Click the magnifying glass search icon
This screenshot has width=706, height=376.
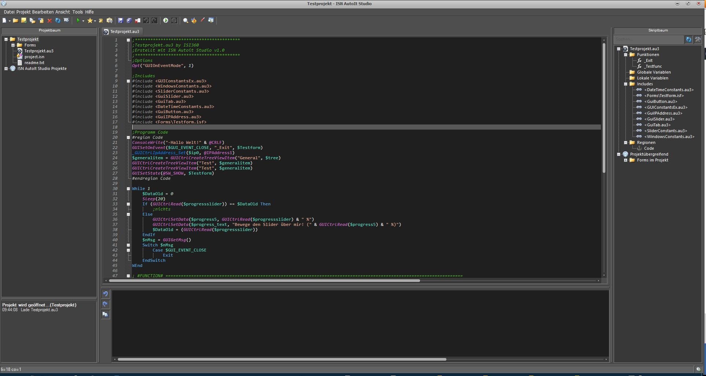(x=186, y=21)
